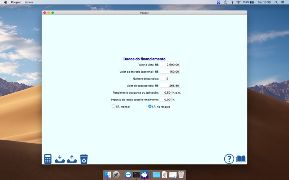Open the blue folder in the Dock
Screen dimensions: 289x180
coord(156,175)
